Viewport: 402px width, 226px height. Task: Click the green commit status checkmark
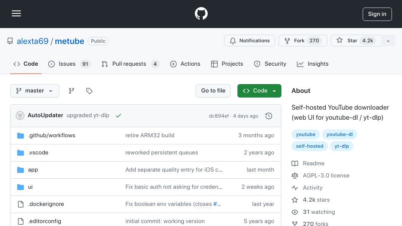pyautogui.click(x=119, y=116)
